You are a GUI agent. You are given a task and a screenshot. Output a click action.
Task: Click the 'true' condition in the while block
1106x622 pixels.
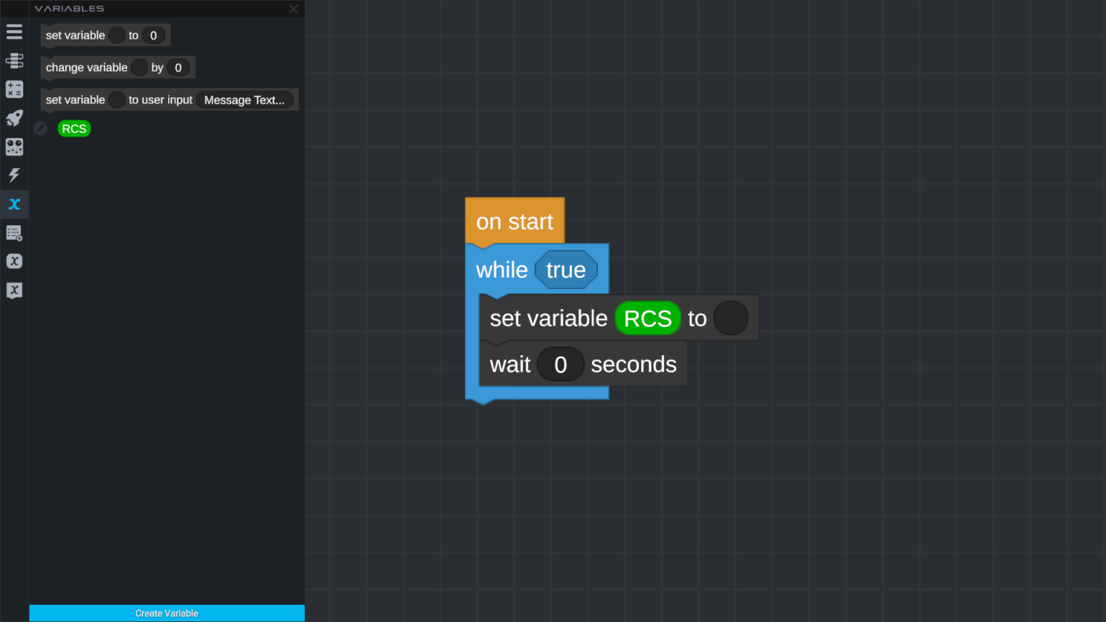click(x=566, y=270)
